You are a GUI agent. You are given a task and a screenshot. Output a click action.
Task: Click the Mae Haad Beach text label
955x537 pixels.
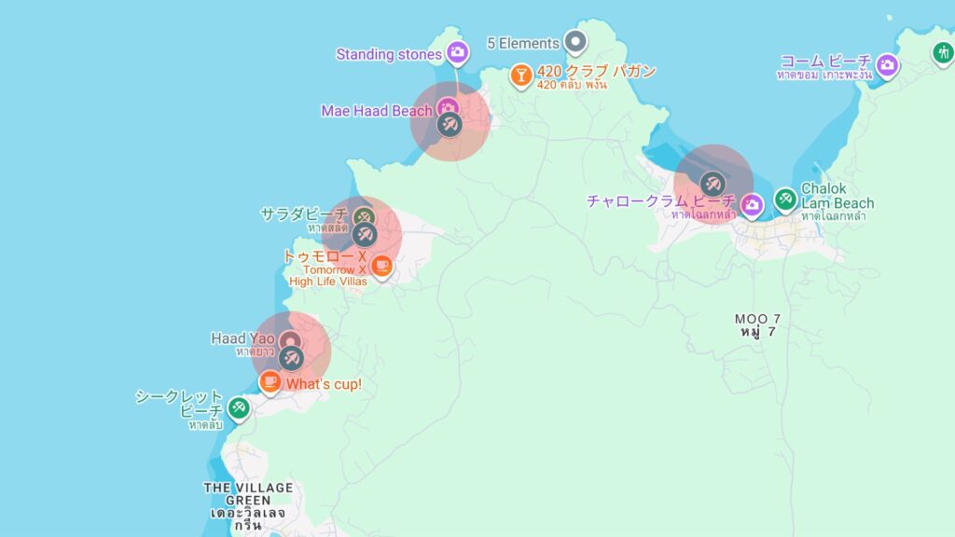[377, 111]
